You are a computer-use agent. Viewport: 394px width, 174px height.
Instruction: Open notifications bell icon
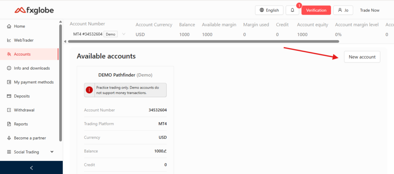point(292,10)
